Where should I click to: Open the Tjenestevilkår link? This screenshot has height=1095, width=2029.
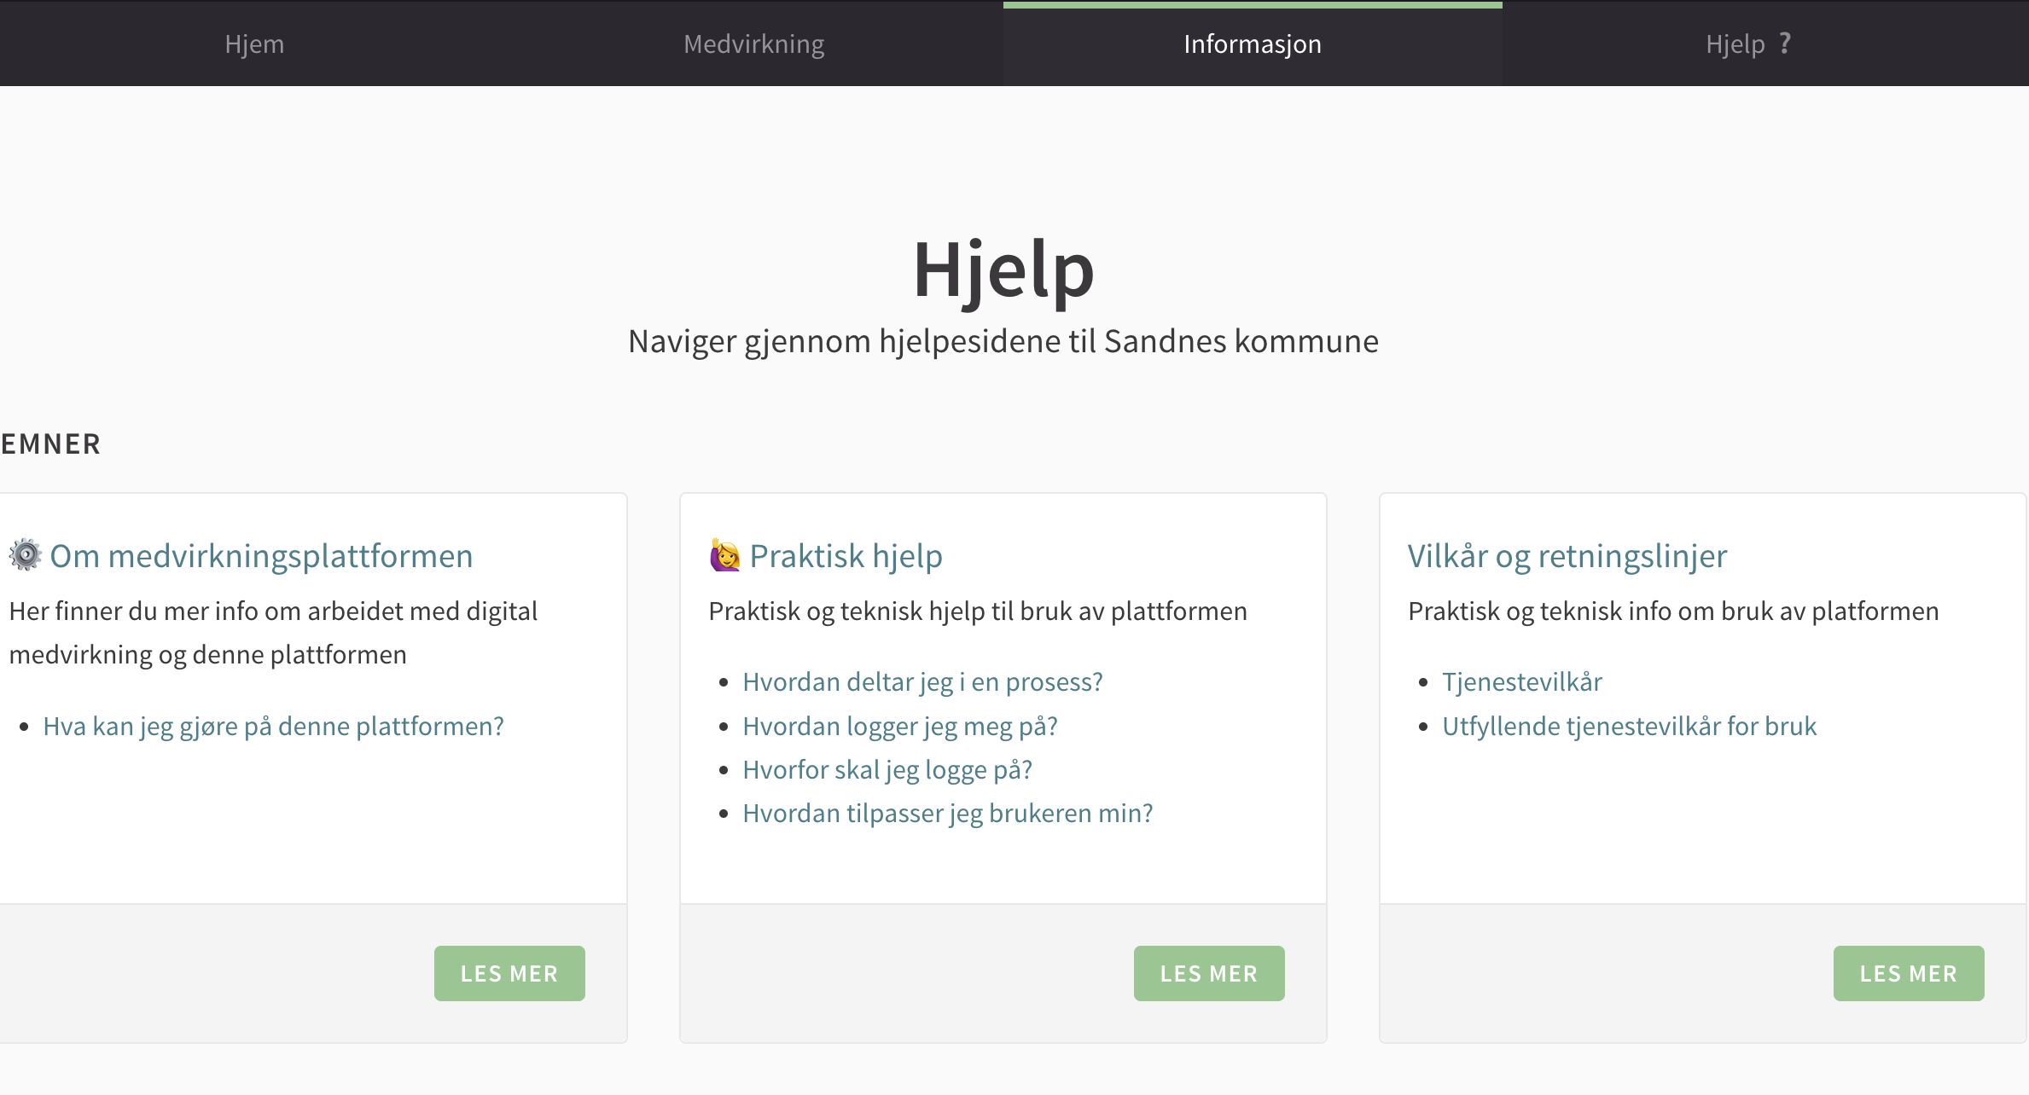(1521, 681)
